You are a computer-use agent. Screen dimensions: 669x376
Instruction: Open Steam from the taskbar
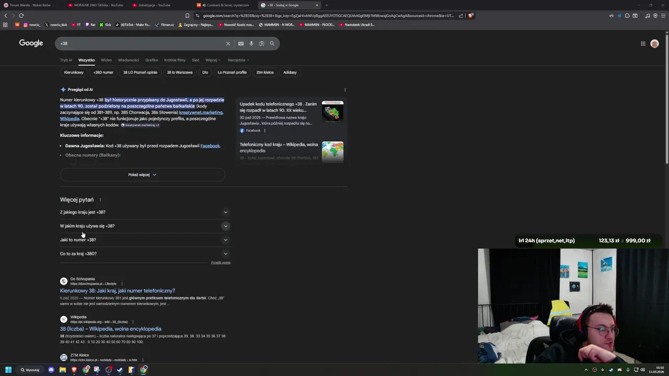coord(120,370)
